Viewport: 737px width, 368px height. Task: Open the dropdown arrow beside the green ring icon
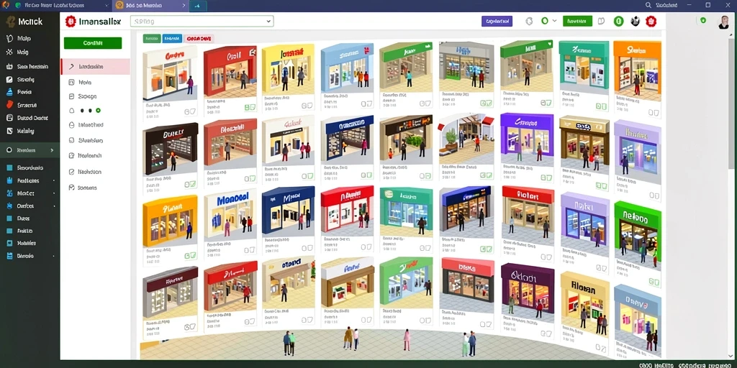[554, 21]
